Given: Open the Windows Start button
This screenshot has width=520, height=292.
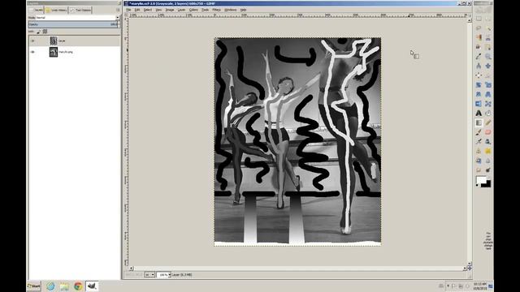Looking at the screenshot, I should pyautogui.click(x=34, y=286).
